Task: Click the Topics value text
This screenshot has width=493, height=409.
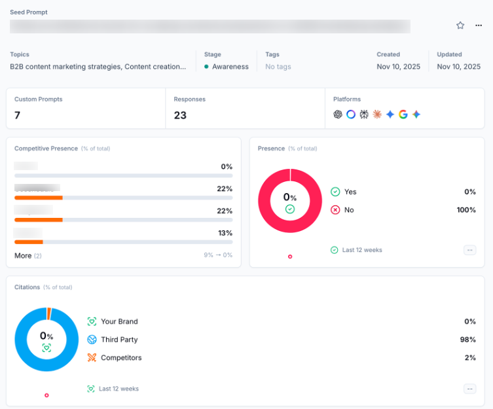Action: tap(98, 67)
